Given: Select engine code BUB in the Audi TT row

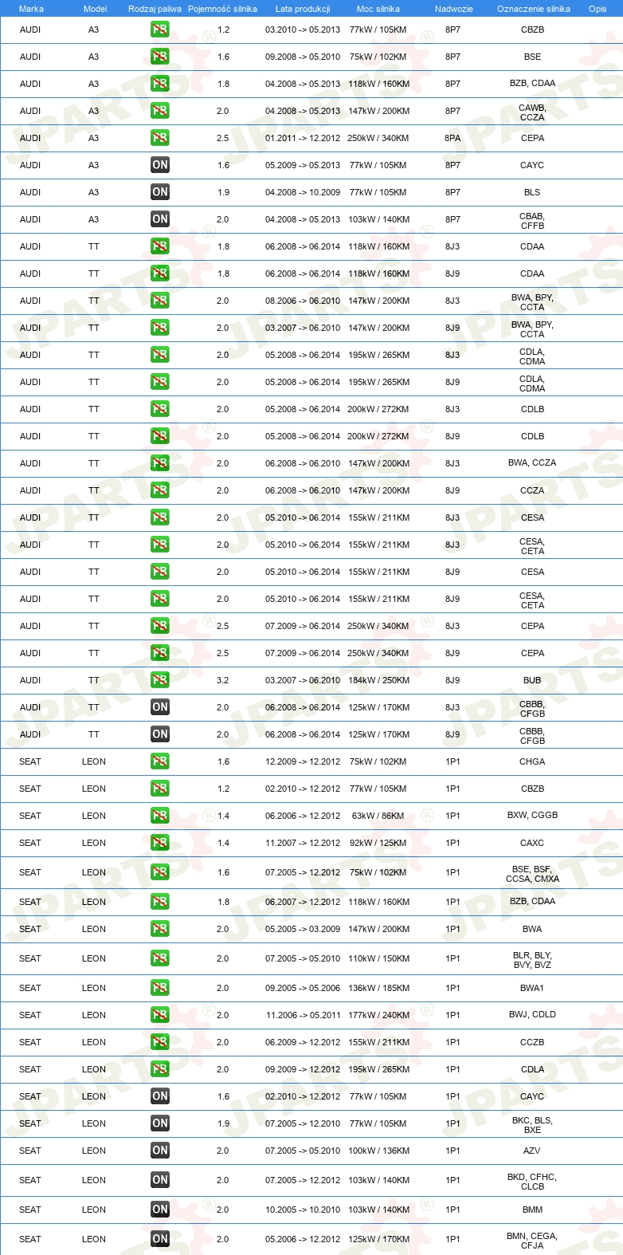Looking at the screenshot, I should [x=532, y=680].
